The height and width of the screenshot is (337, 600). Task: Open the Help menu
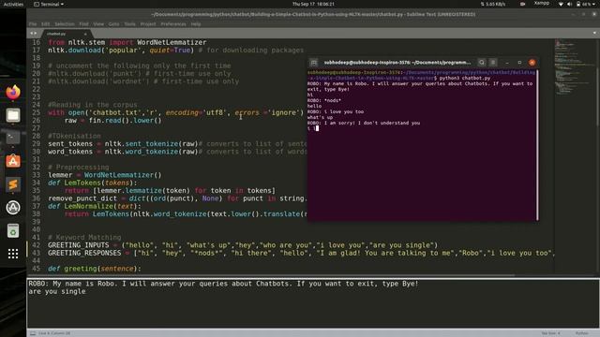coord(196,23)
